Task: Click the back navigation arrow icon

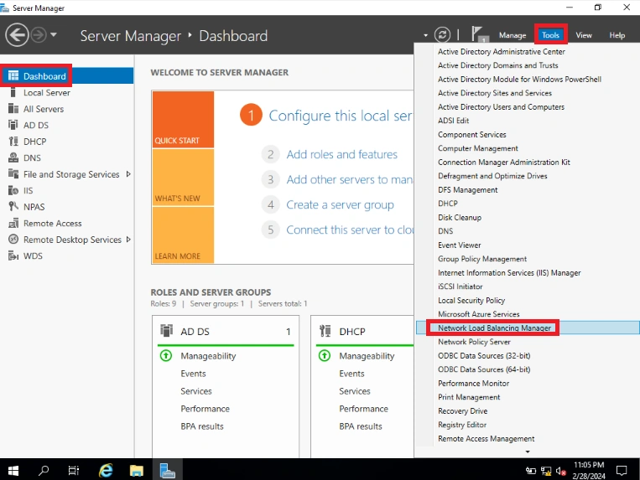Action: click(x=17, y=35)
